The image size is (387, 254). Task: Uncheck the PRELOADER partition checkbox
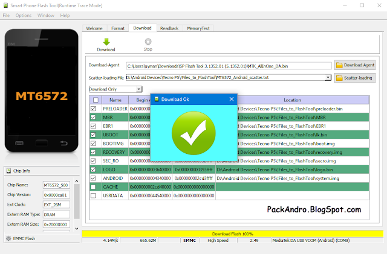tap(93, 109)
